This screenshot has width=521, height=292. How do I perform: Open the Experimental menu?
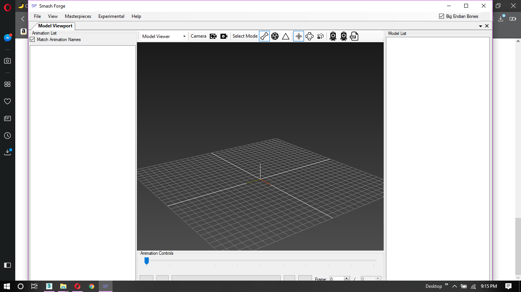(111, 16)
